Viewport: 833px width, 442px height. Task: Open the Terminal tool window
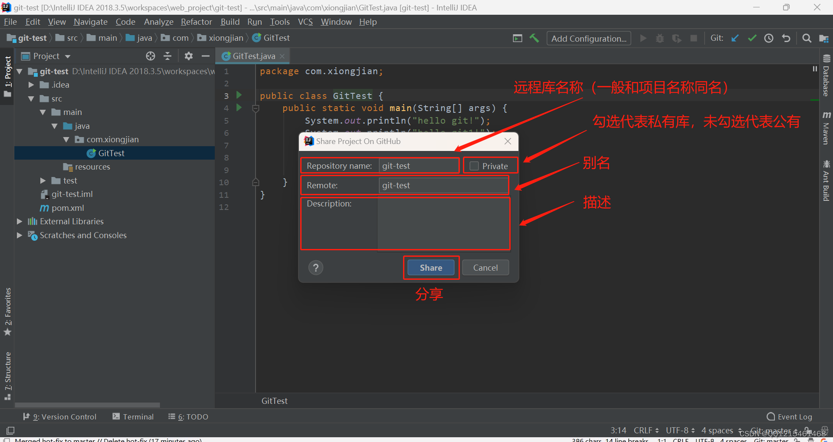pos(133,417)
